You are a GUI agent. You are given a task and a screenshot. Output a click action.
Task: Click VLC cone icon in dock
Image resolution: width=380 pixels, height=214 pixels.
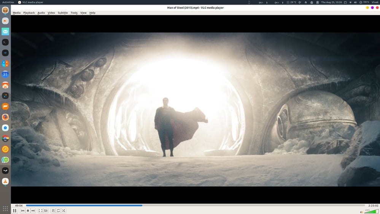coord(5,181)
